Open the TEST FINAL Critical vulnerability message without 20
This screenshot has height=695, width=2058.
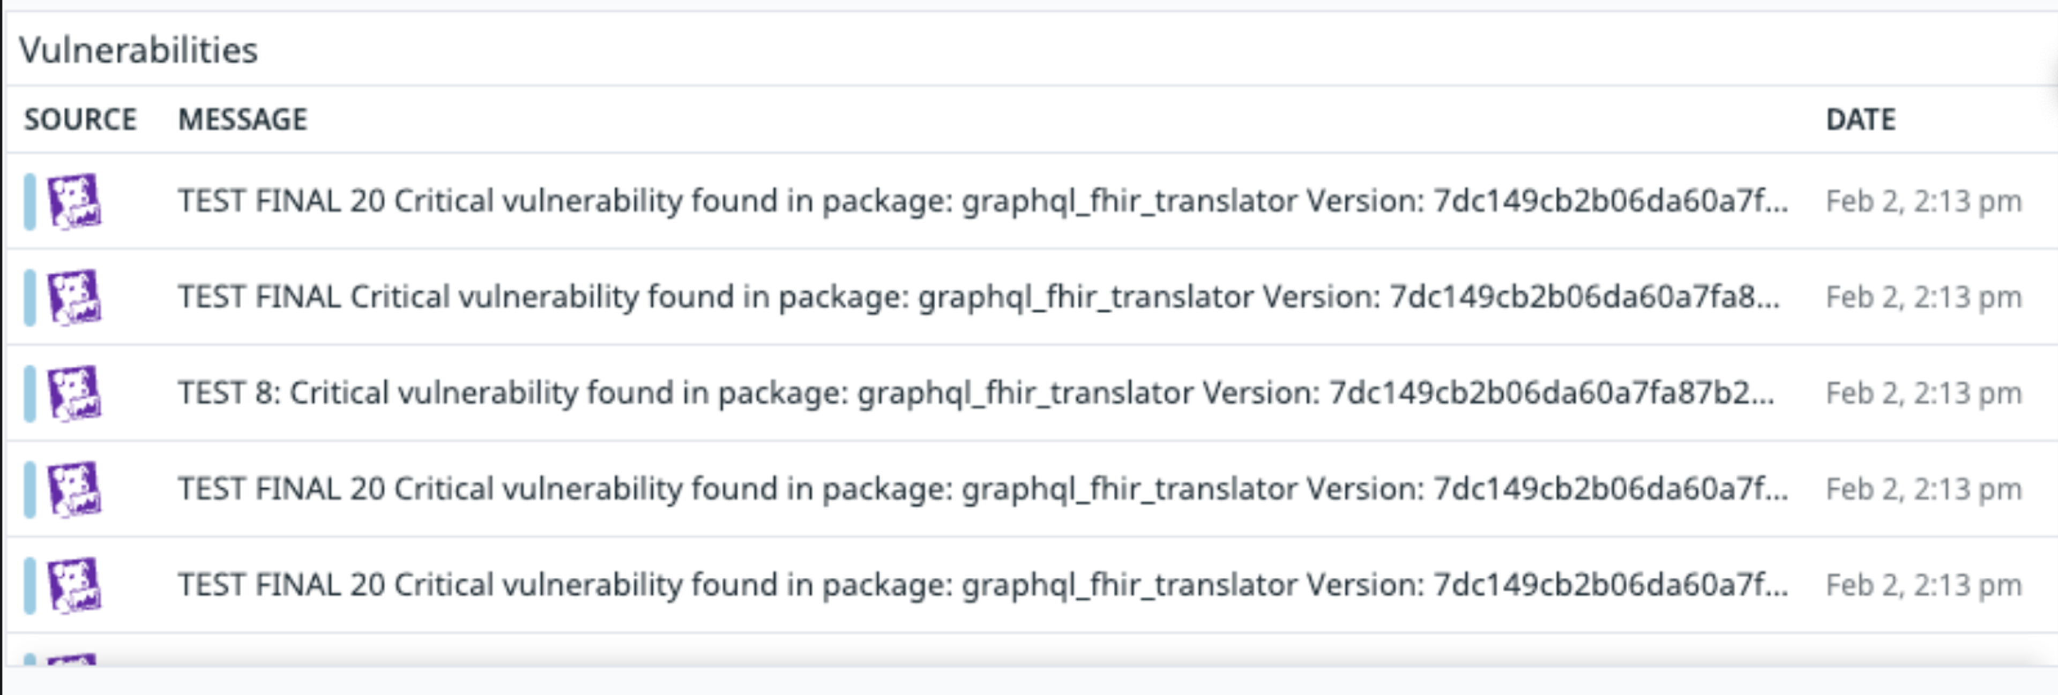click(979, 297)
